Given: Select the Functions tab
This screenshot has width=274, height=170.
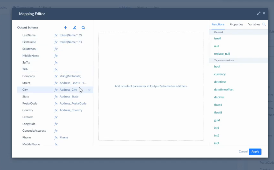Looking at the screenshot, I should (x=218, y=24).
